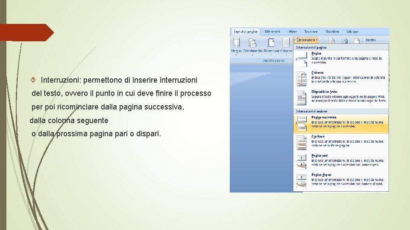Screen dimensions: 410x230
Task: Choose the Pagina page break option
Action: click(341, 59)
